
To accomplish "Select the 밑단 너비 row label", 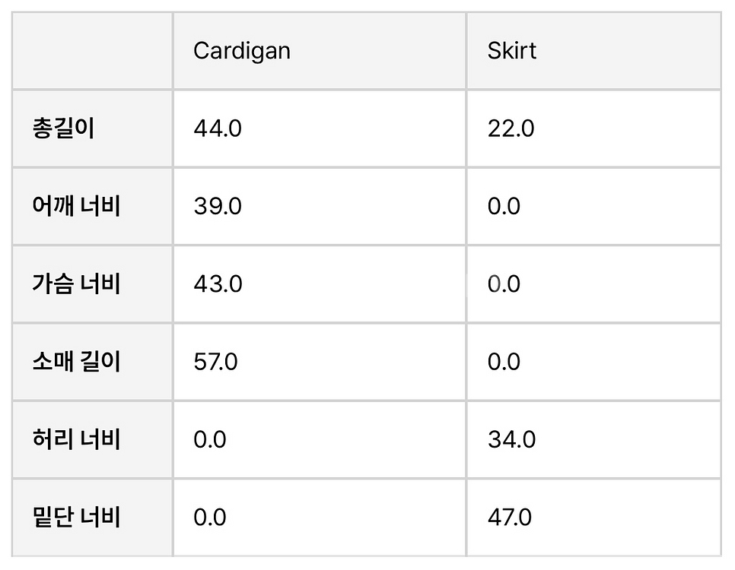I will (76, 517).
